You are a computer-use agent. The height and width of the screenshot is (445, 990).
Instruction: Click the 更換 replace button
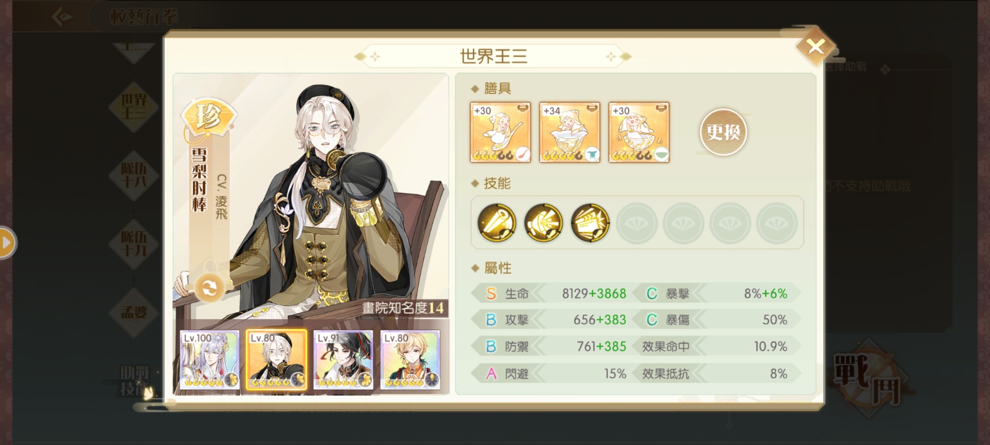click(723, 132)
